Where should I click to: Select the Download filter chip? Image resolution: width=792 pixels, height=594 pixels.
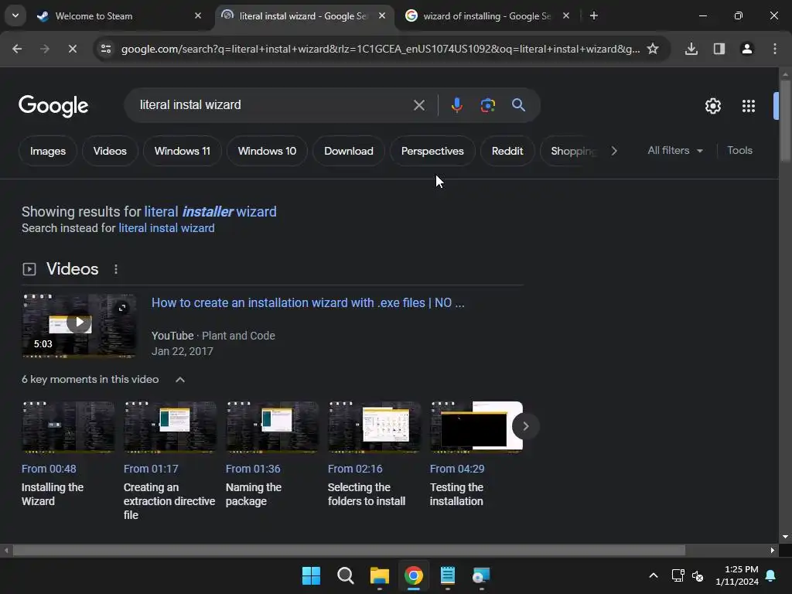tap(349, 151)
